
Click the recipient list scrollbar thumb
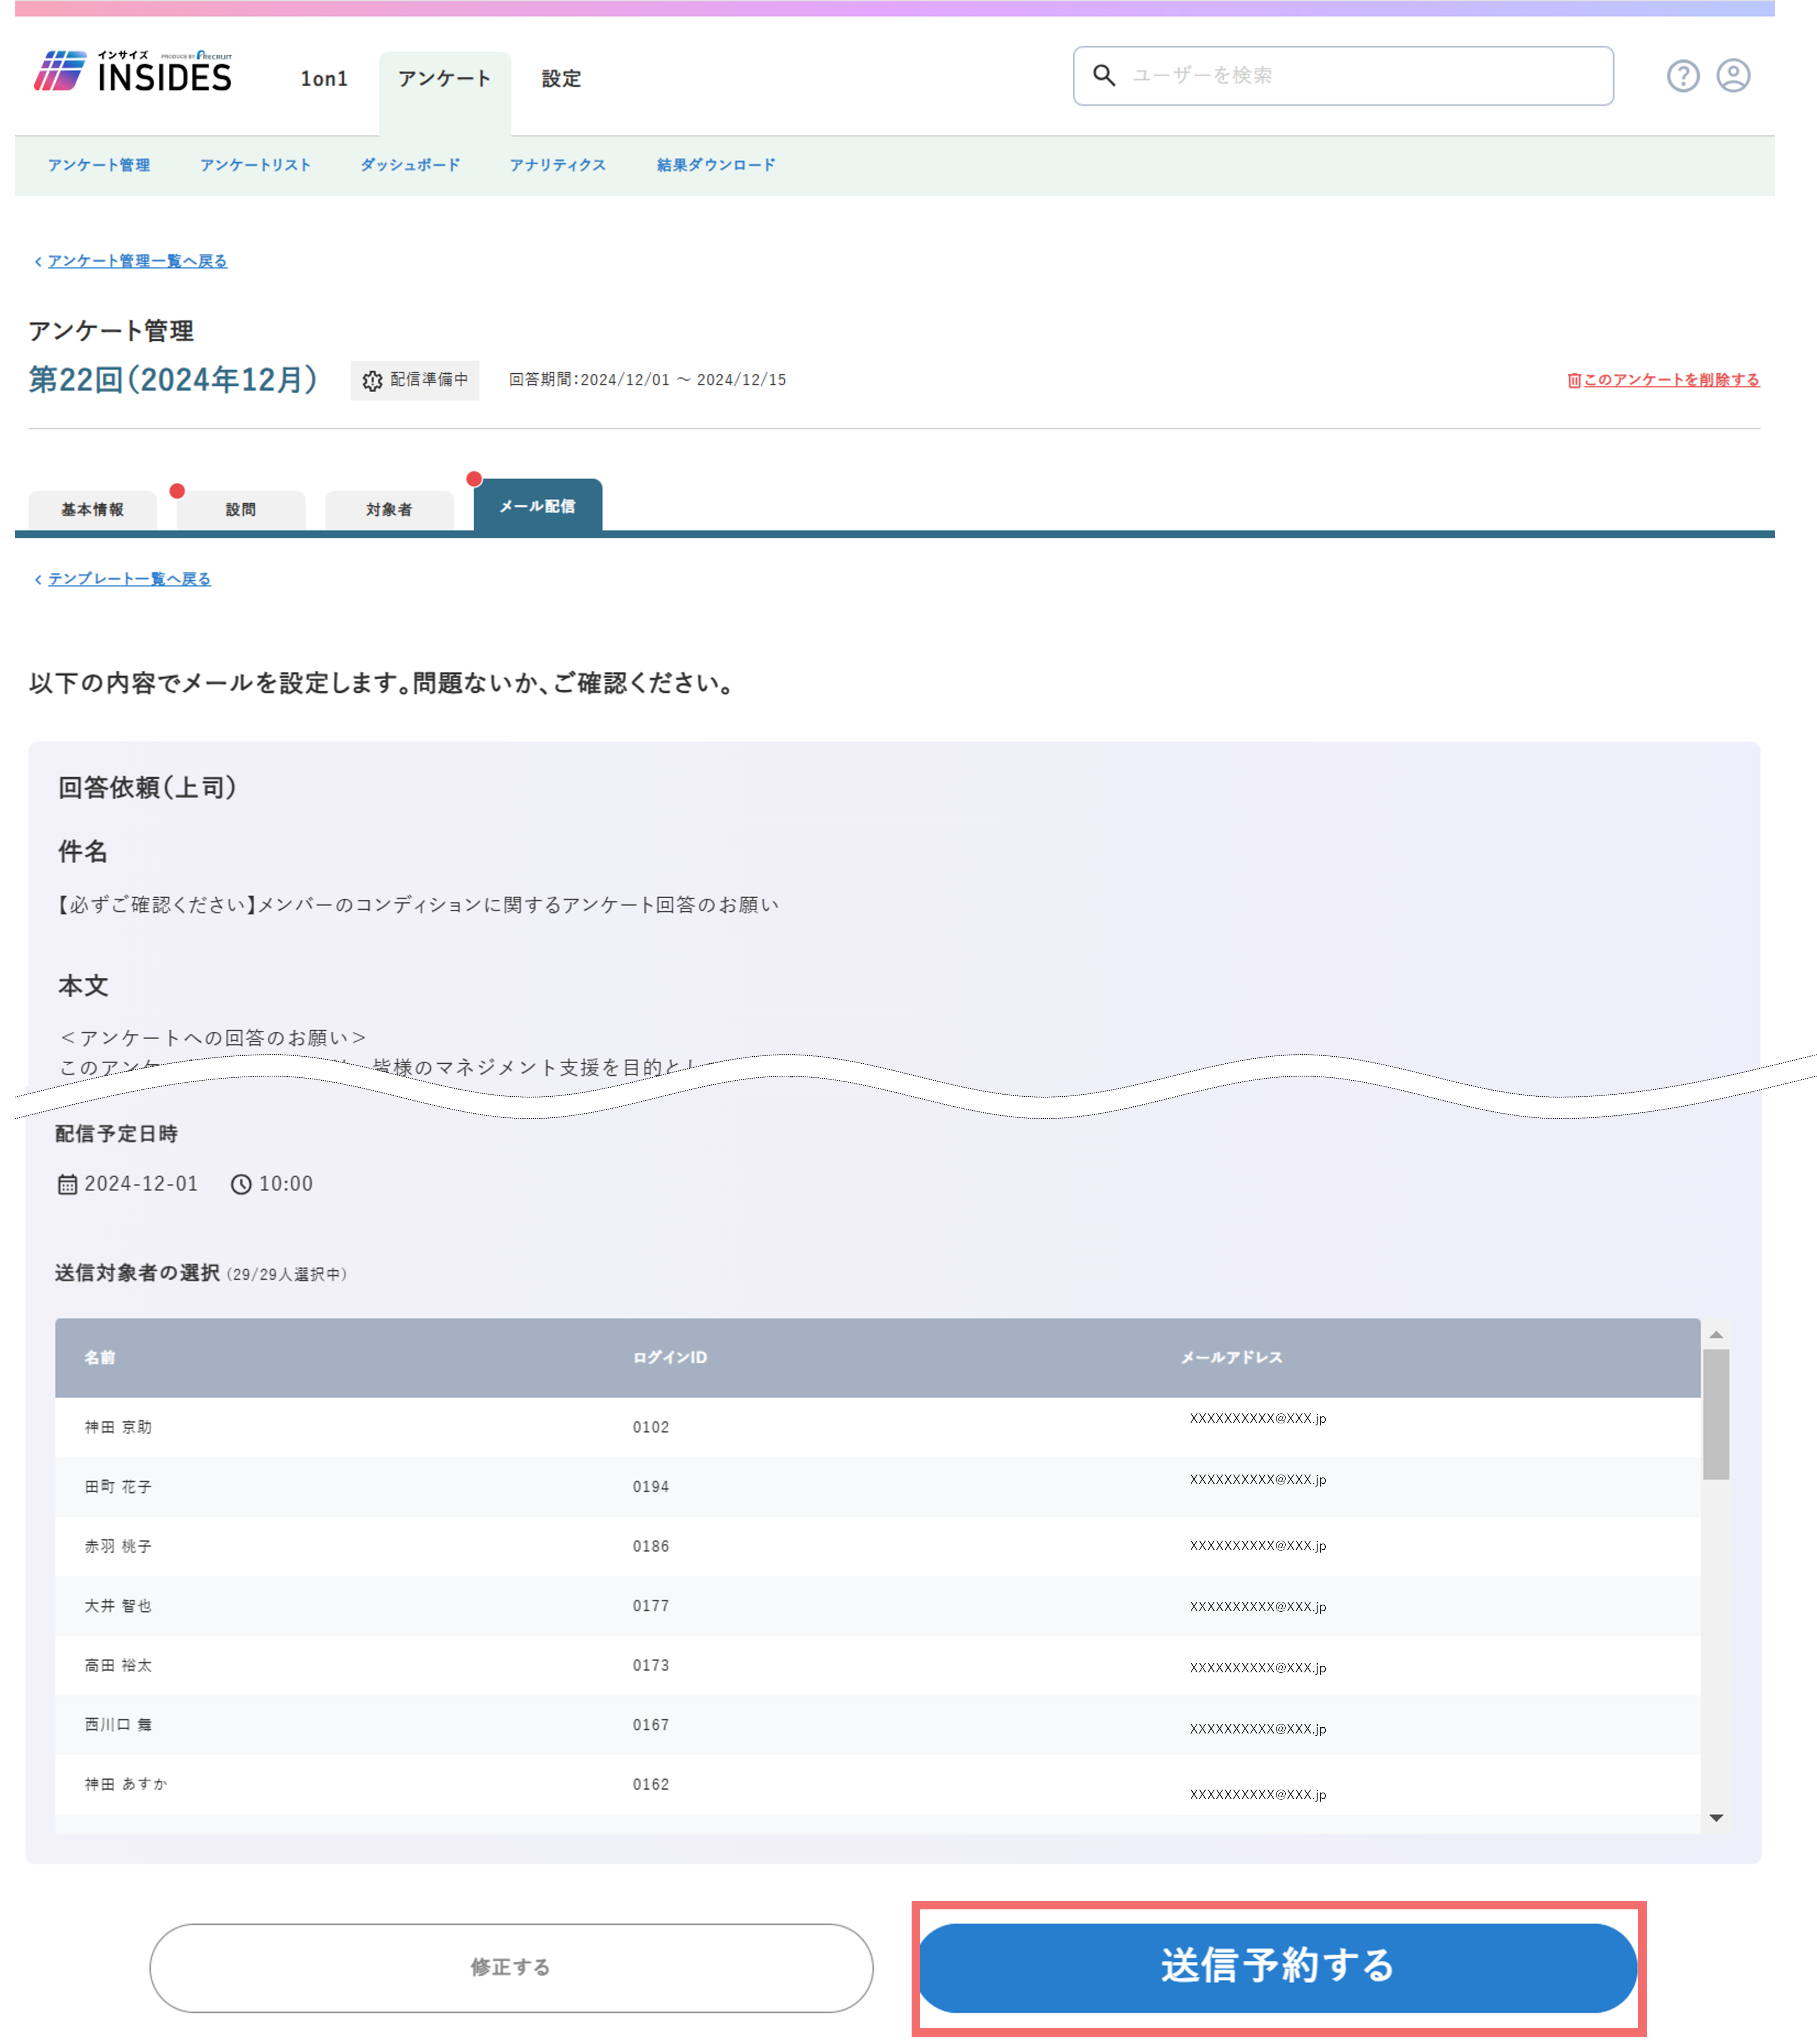coord(1716,1414)
